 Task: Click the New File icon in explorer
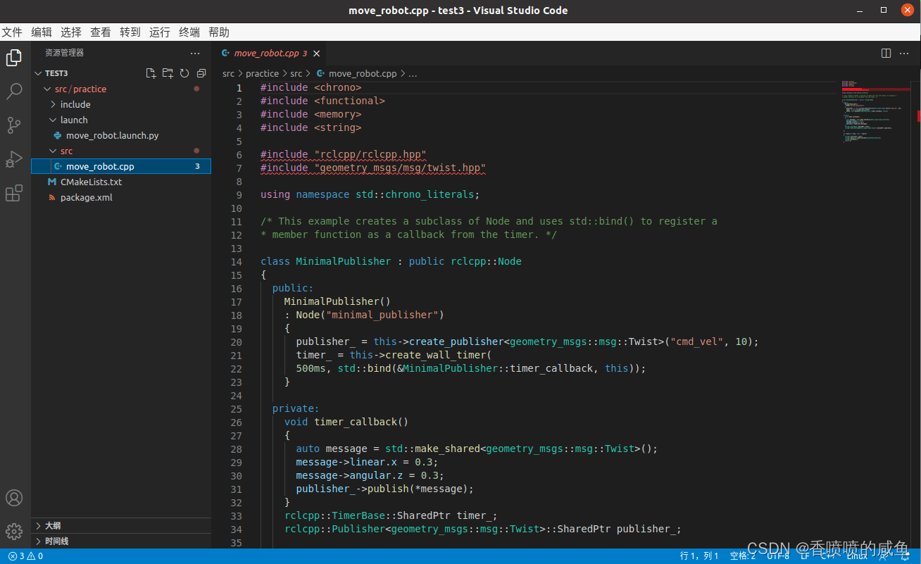click(151, 73)
